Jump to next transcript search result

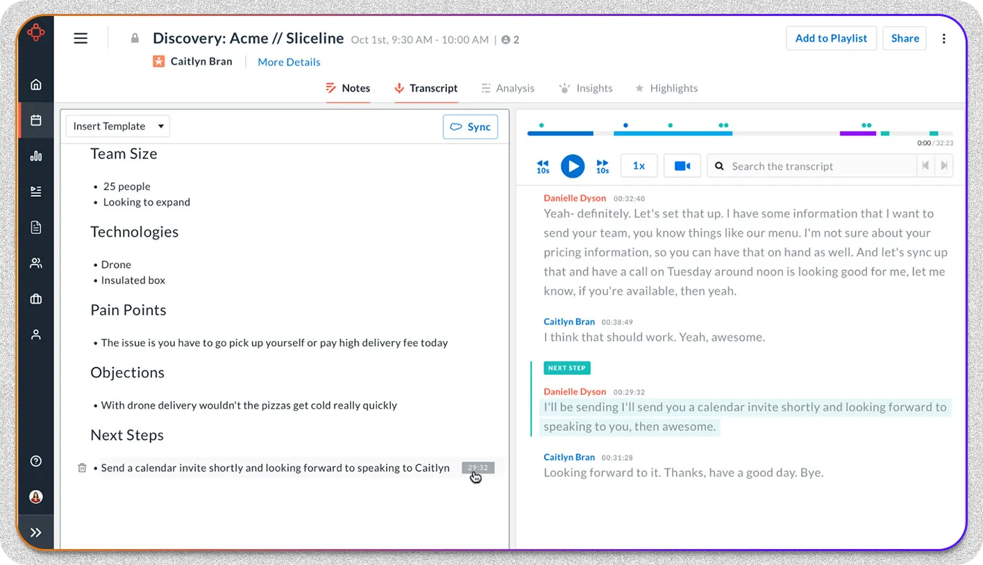point(944,166)
